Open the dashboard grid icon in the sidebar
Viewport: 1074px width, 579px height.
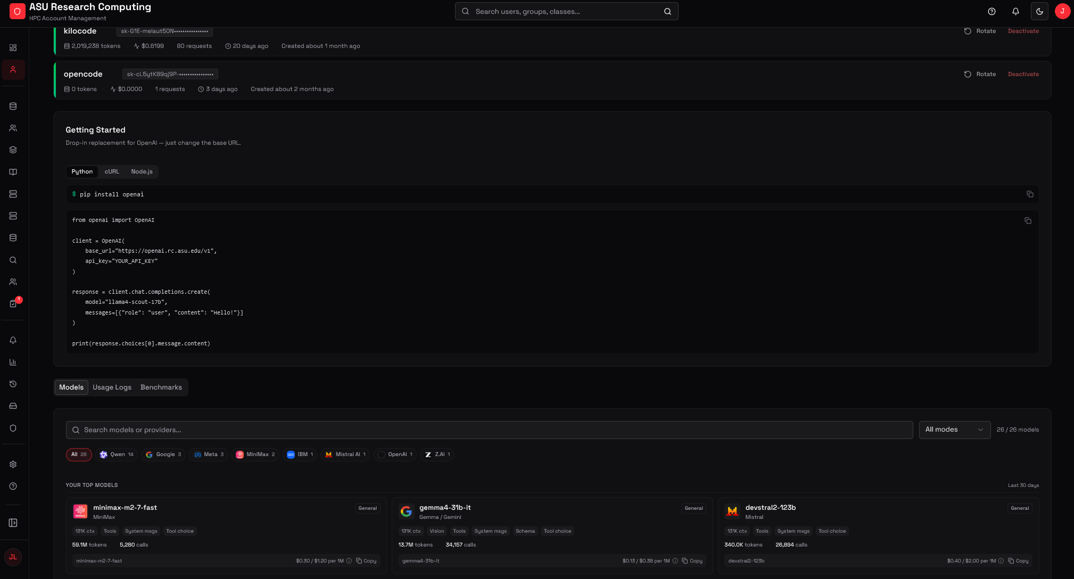(13, 48)
